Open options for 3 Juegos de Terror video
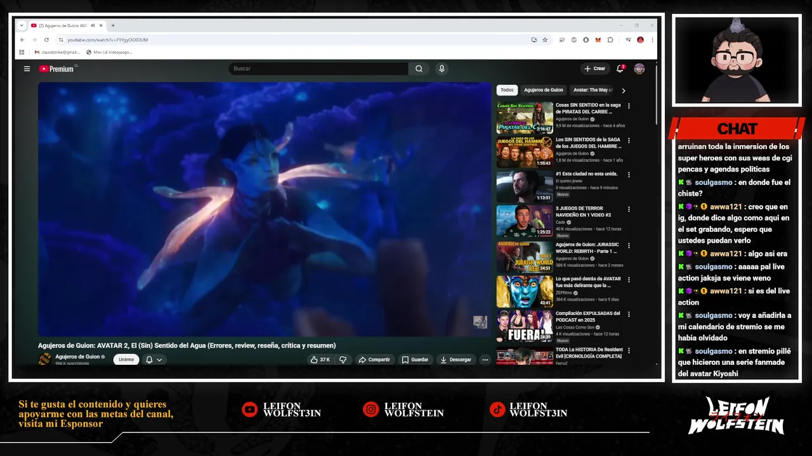Viewport: 812px width, 456px height. tap(629, 208)
